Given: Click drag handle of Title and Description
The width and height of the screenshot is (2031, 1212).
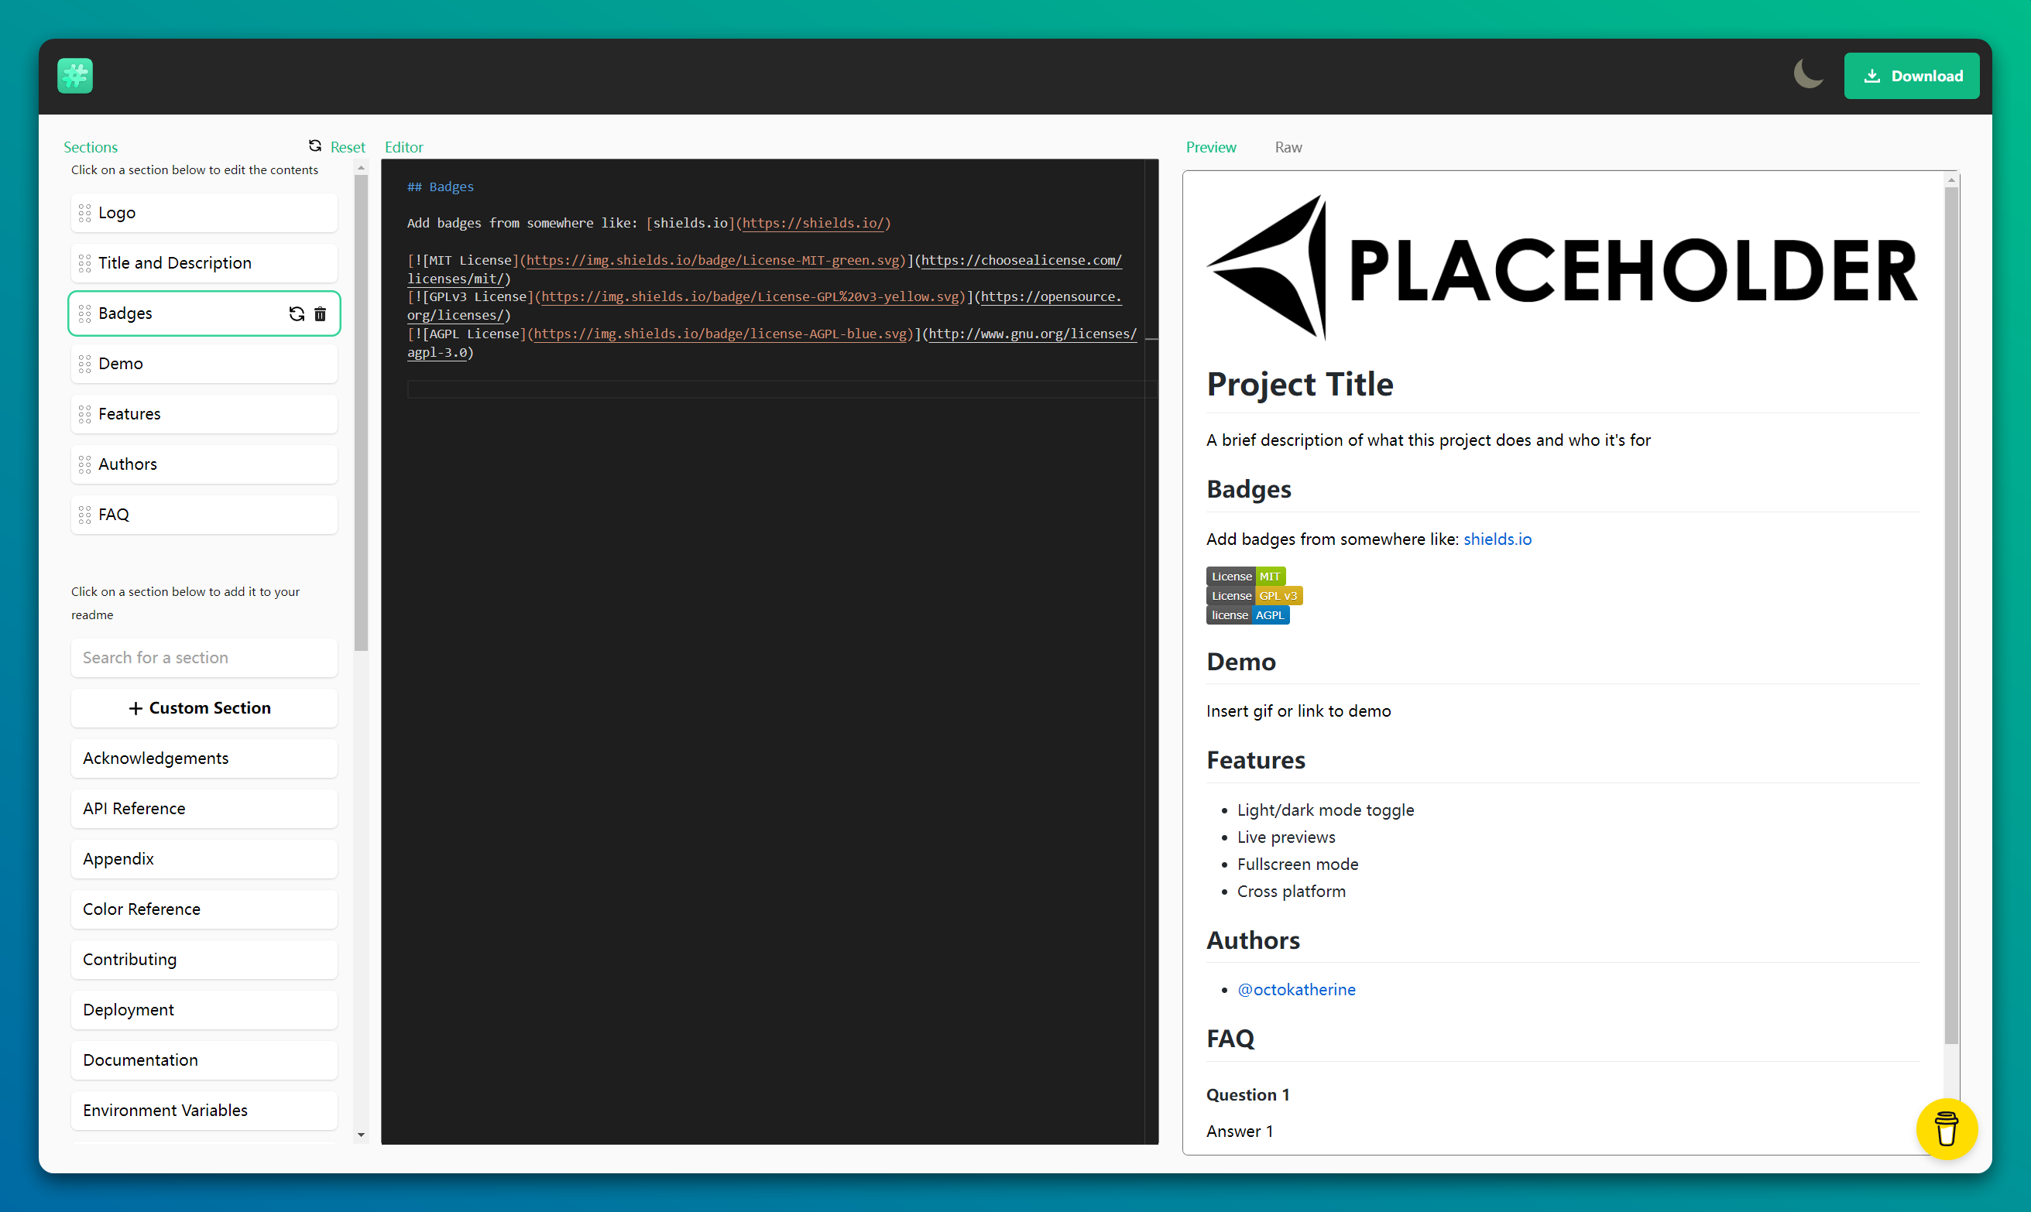Looking at the screenshot, I should pos(85,263).
